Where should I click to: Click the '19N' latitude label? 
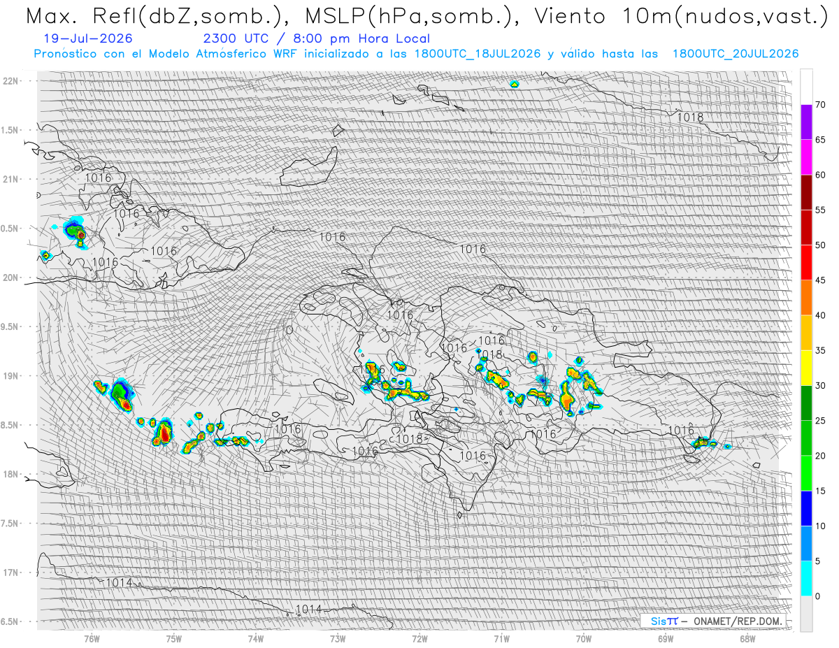[10, 375]
